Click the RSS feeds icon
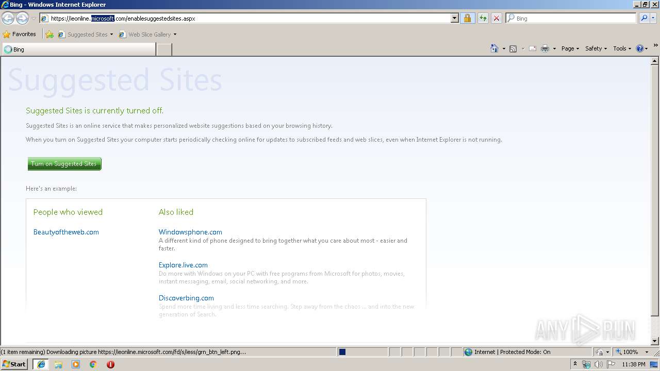Viewport: 660px width, 371px height. [x=513, y=48]
